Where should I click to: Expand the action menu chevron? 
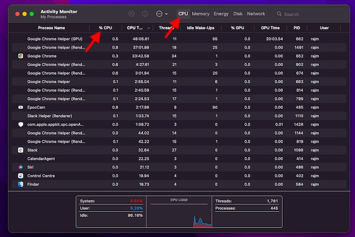click(166, 14)
